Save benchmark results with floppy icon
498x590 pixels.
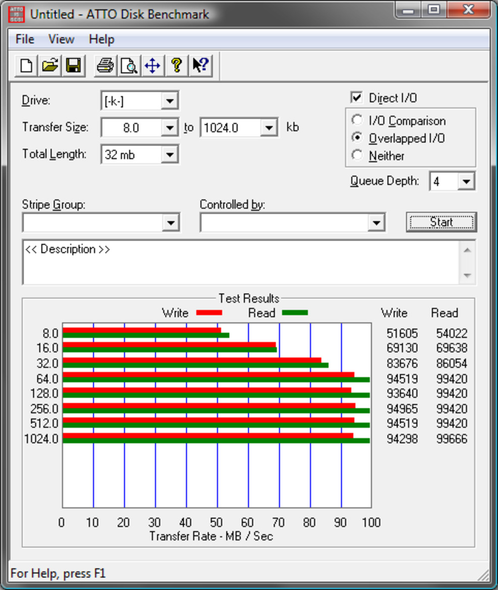tap(73, 66)
